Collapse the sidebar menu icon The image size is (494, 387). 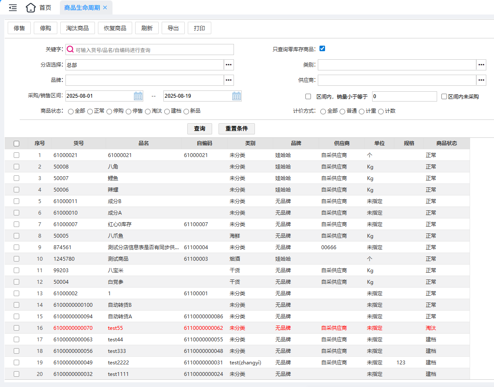point(13,8)
